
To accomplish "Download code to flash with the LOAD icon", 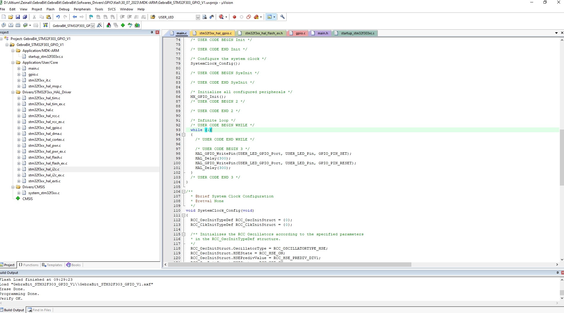I will tap(45, 25).
